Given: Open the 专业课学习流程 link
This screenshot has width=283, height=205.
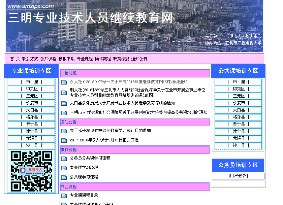Looking at the screenshot, I should [x=84, y=168].
